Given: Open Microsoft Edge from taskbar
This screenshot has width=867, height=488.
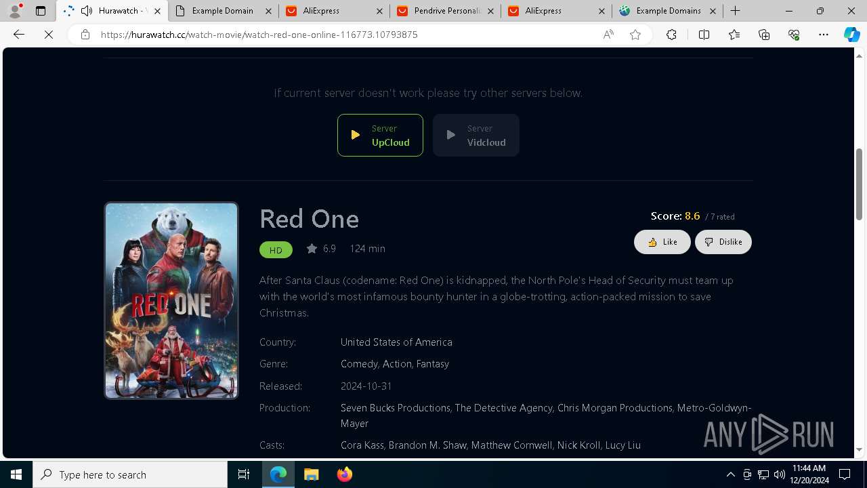Looking at the screenshot, I should click(278, 474).
